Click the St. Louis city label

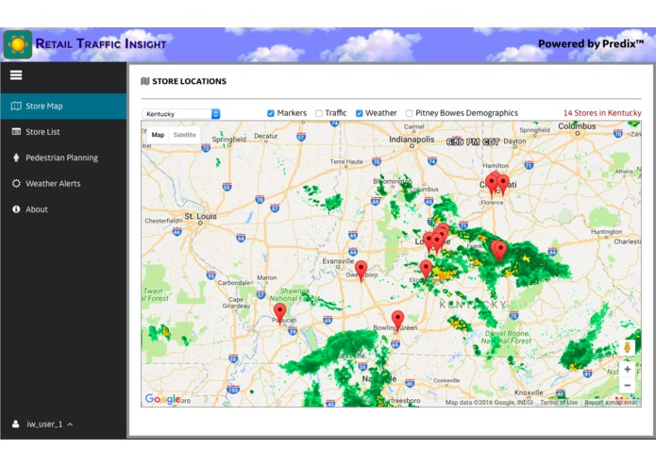pos(200,216)
